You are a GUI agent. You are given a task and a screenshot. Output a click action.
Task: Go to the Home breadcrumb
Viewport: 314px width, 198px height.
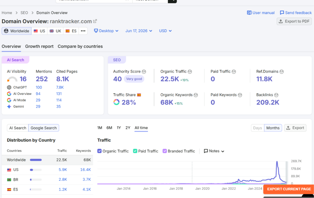pyautogui.click(x=7, y=13)
